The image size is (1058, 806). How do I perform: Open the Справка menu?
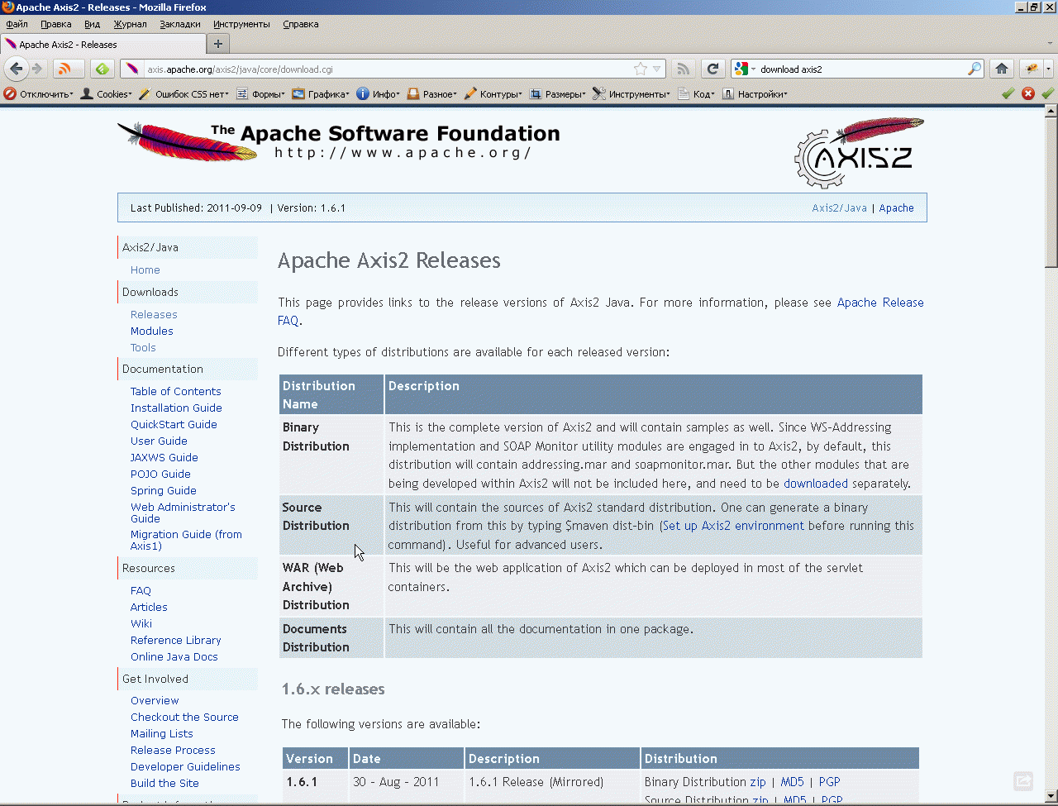pyautogui.click(x=300, y=24)
